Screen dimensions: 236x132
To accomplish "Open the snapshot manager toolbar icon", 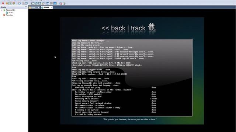I will coord(27,3).
